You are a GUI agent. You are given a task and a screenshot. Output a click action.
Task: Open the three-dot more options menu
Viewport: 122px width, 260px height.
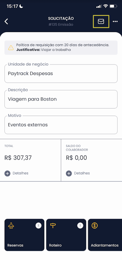click(x=115, y=22)
